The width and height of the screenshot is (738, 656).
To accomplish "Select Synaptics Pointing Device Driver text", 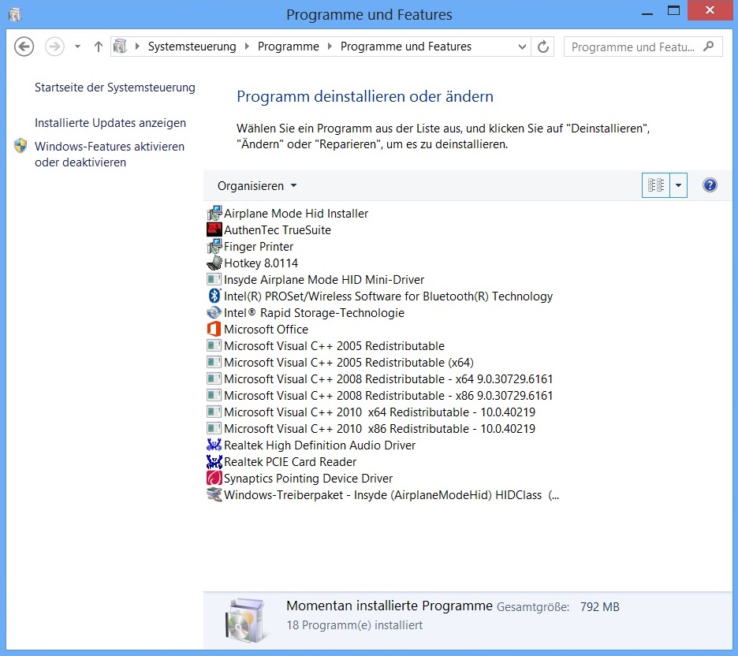I will [x=308, y=478].
